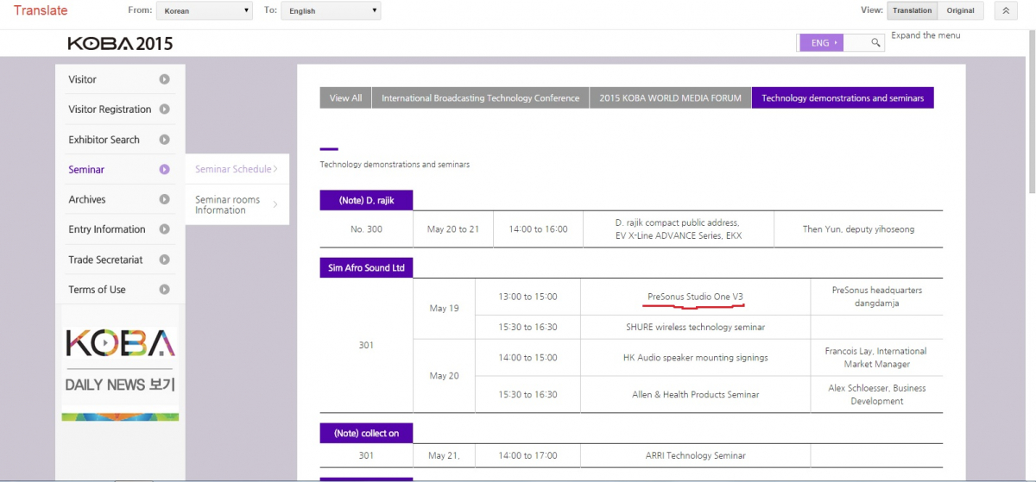Click the arrow icon beside Entry Information
This screenshot has height=482, width=1036.
click(x=164, y=229)
